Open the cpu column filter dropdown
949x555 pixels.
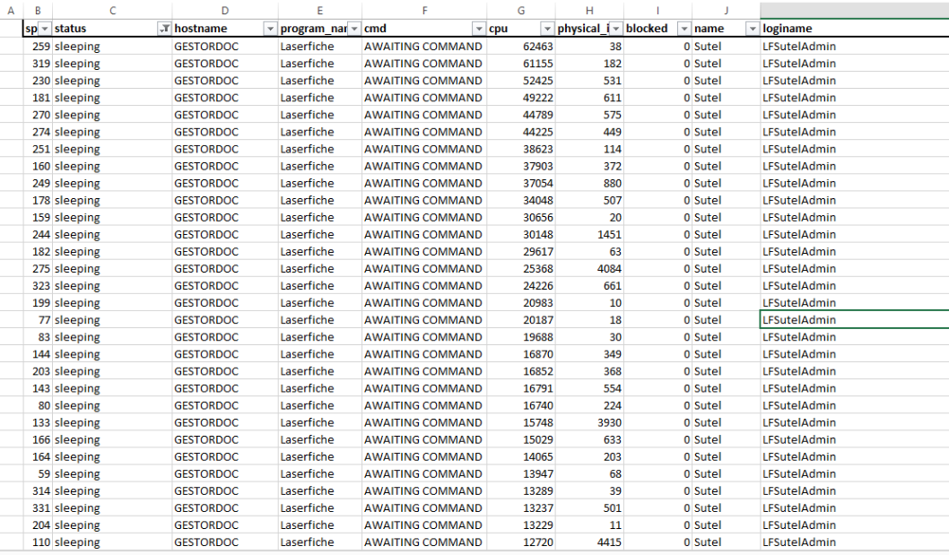(547, 29)
